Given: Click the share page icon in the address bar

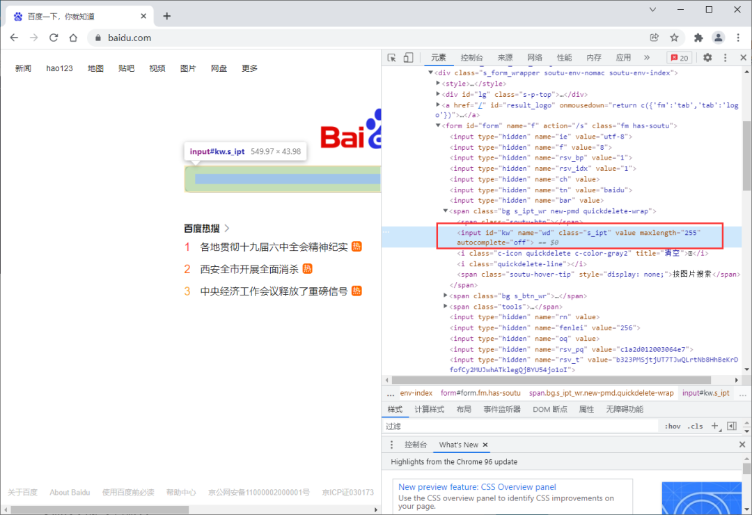Looking at the screenshot, I should pyautogui.click(x=654, y=38).
